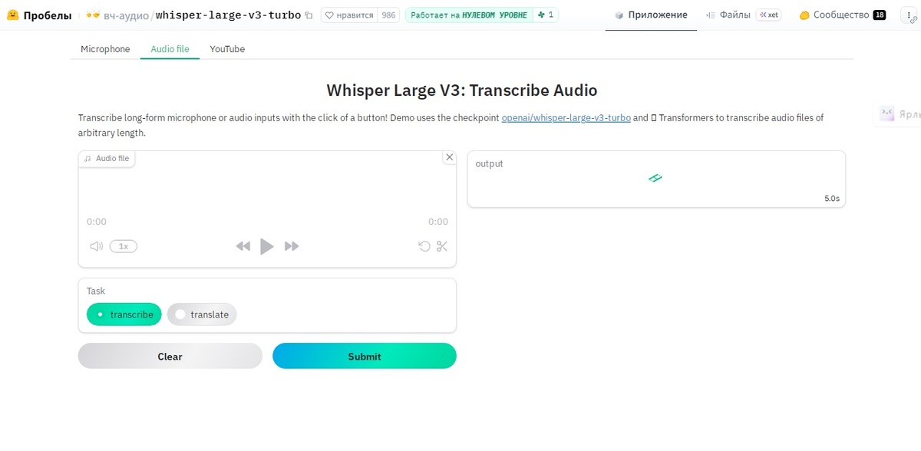
Task: Copy the space name whisper-large-v3-turbo
Action: (x=309, y=15)
